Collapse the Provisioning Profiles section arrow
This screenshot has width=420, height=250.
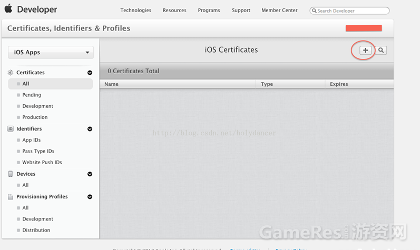[90, 197]
